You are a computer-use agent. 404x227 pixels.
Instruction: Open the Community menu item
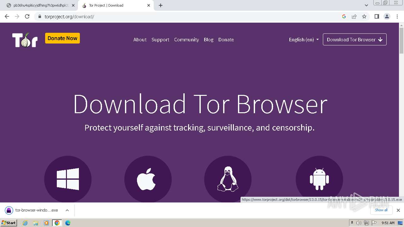pos(187,39)
